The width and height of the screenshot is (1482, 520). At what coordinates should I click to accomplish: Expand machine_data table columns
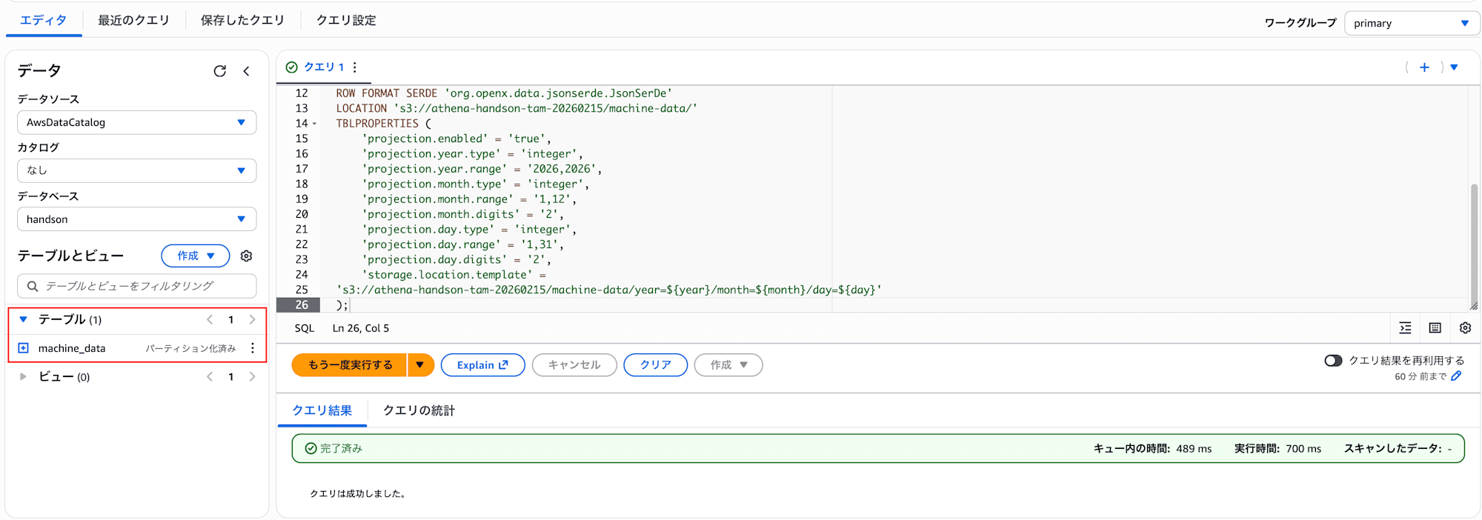click(x=24, y=348)
